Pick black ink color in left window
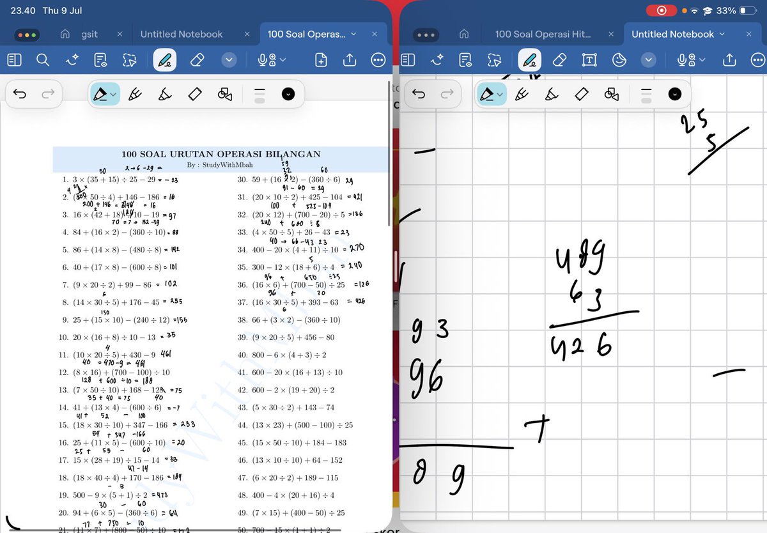 (x=288, y=95)
